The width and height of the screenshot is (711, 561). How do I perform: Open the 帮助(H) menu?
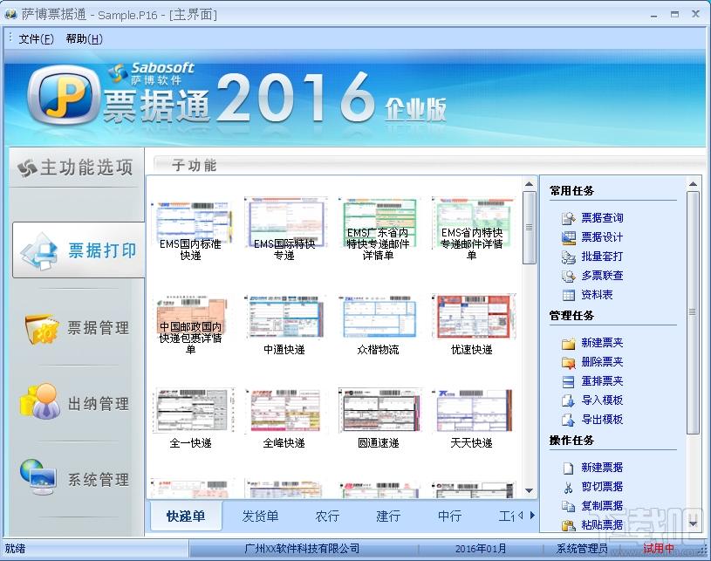pyautogui.click(x=84, y=39)
